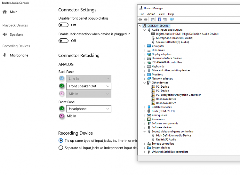Click the green front panel Headphone jack
Image resolution: width=240 pixels, height=175 pixels.
[x=62, y=108]
